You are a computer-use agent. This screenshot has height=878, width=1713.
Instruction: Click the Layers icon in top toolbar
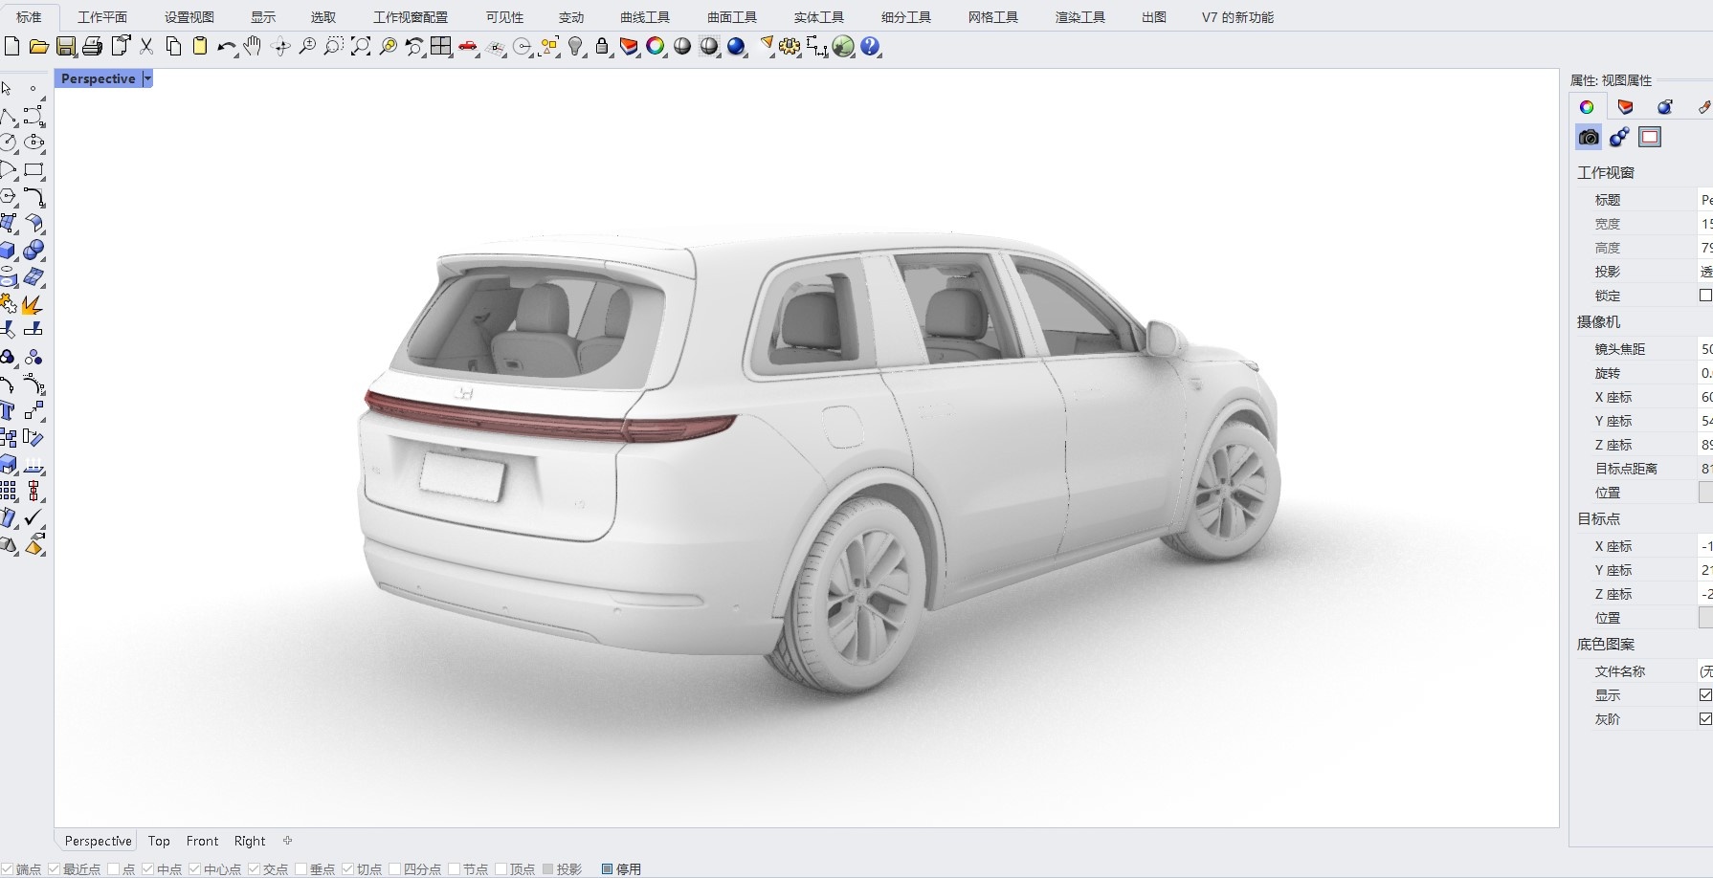point(629,46)
